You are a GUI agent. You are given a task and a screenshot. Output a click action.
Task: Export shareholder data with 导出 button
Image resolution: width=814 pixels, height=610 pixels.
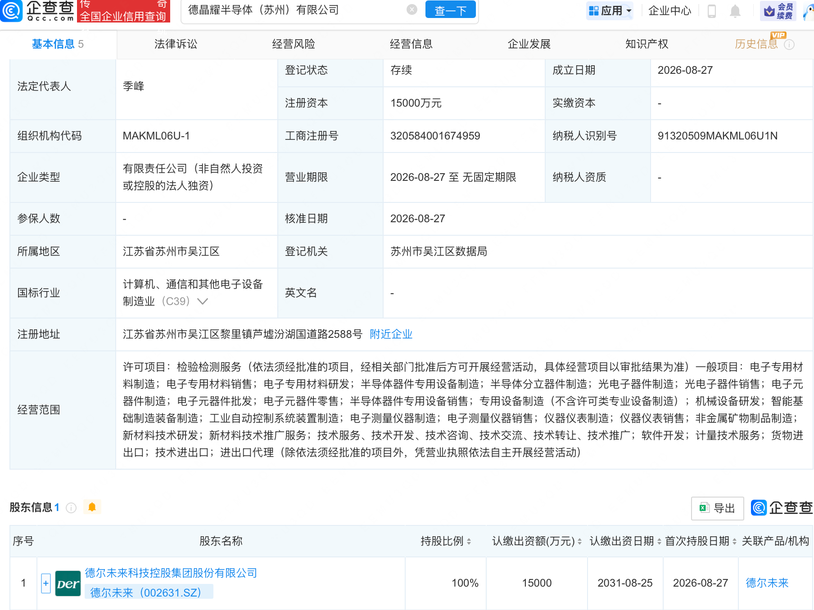(717, 508)
